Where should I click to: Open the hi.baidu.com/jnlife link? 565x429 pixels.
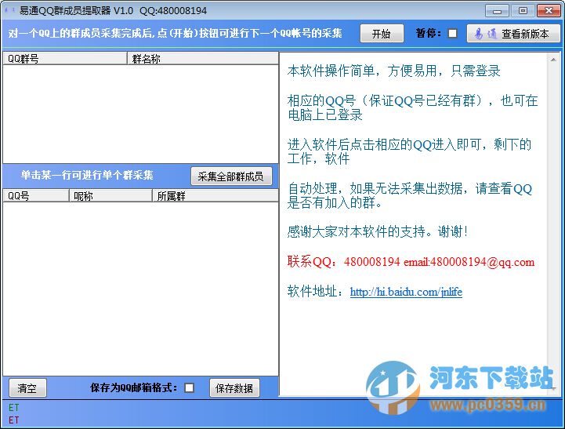[x=406, y=292]
